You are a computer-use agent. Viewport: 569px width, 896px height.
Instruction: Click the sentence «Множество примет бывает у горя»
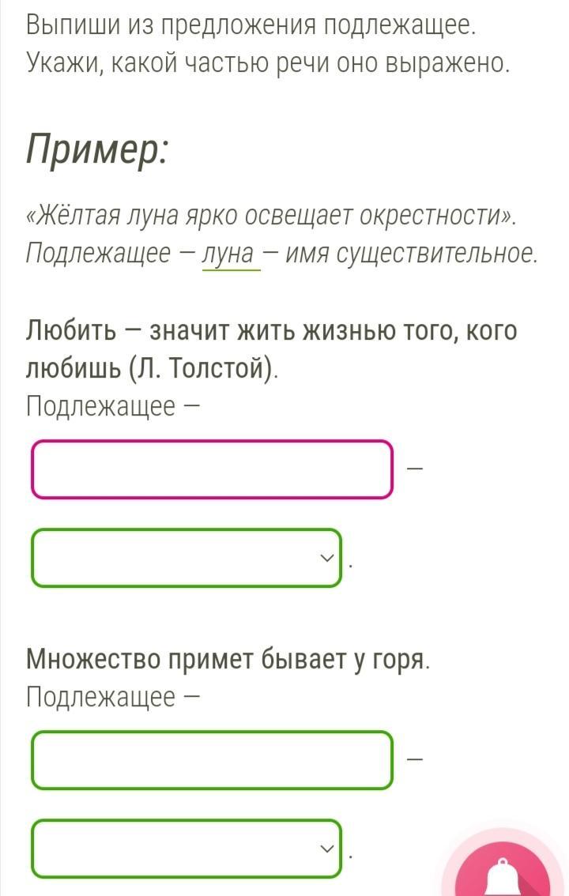228,658
